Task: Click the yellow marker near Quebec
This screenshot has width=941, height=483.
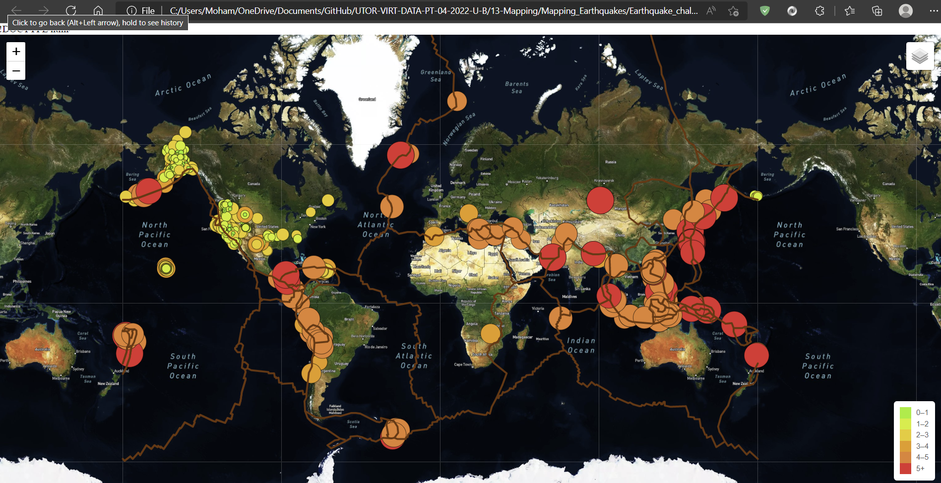Action: (328, 200)
